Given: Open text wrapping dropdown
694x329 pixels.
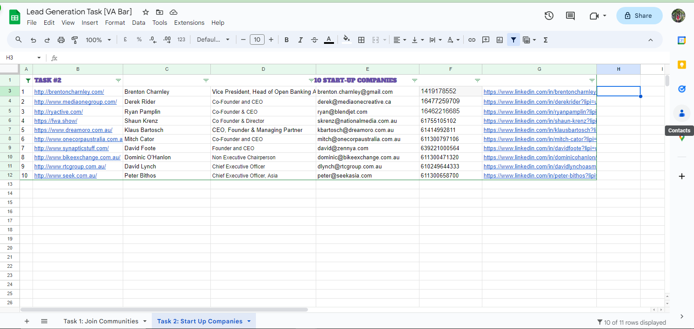Looking at the screenshot, I should point(435,40).
